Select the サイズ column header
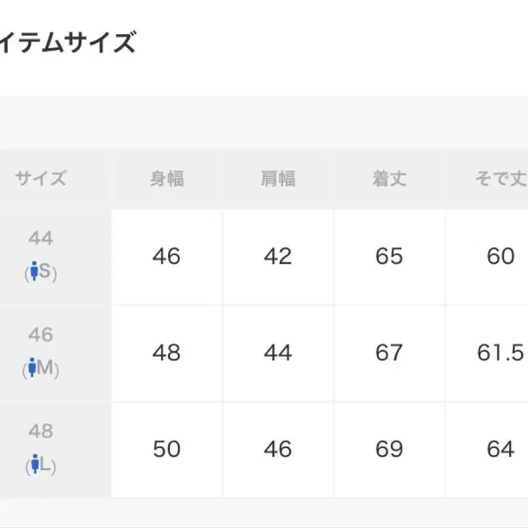Viewport: 528px width, 528px height. click(41, 179)
